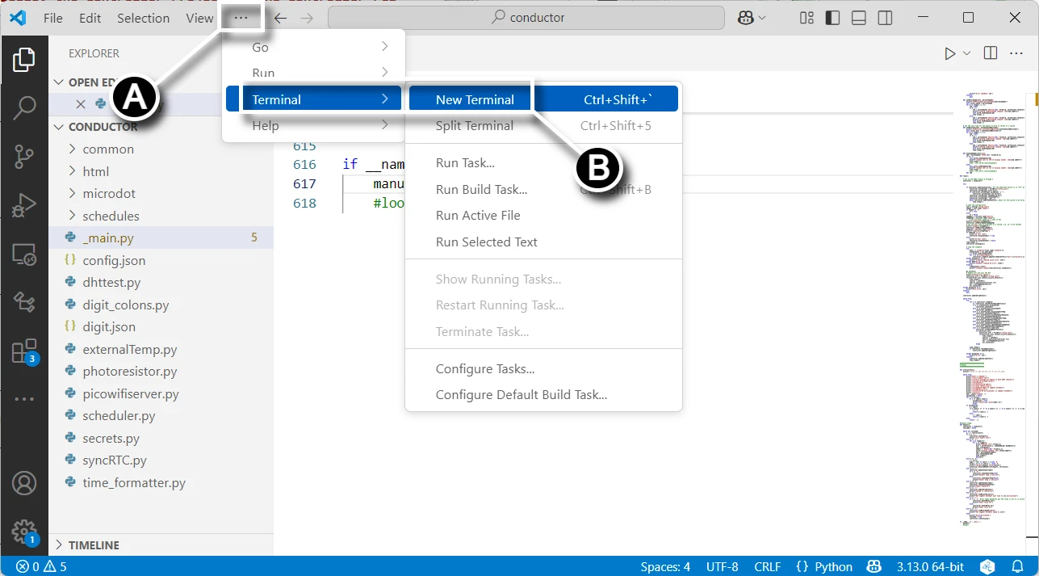Toggle the Primary Side Bar

click(x=832, y=18)
